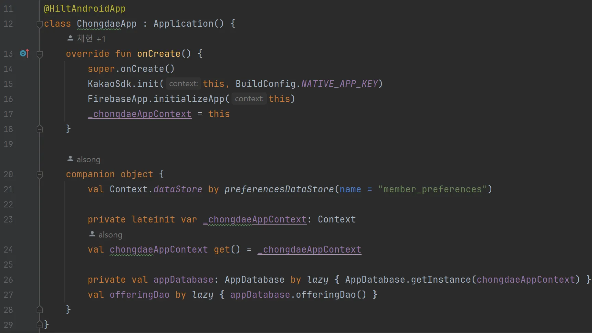Click the lazy delegate on line 27

pyautogui.click(x=203, y=295)
